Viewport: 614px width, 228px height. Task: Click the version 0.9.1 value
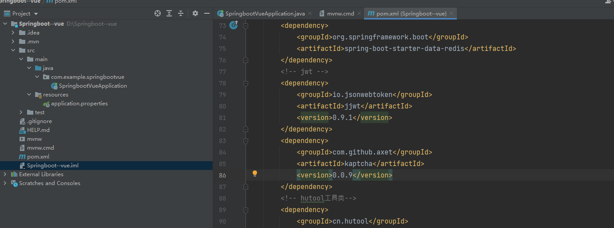point(343,118)
